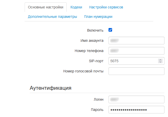The height and width of the screenshot is (117, 168).
Task: Increase SIP port with up arrow
Action: (x=160, y=60)
